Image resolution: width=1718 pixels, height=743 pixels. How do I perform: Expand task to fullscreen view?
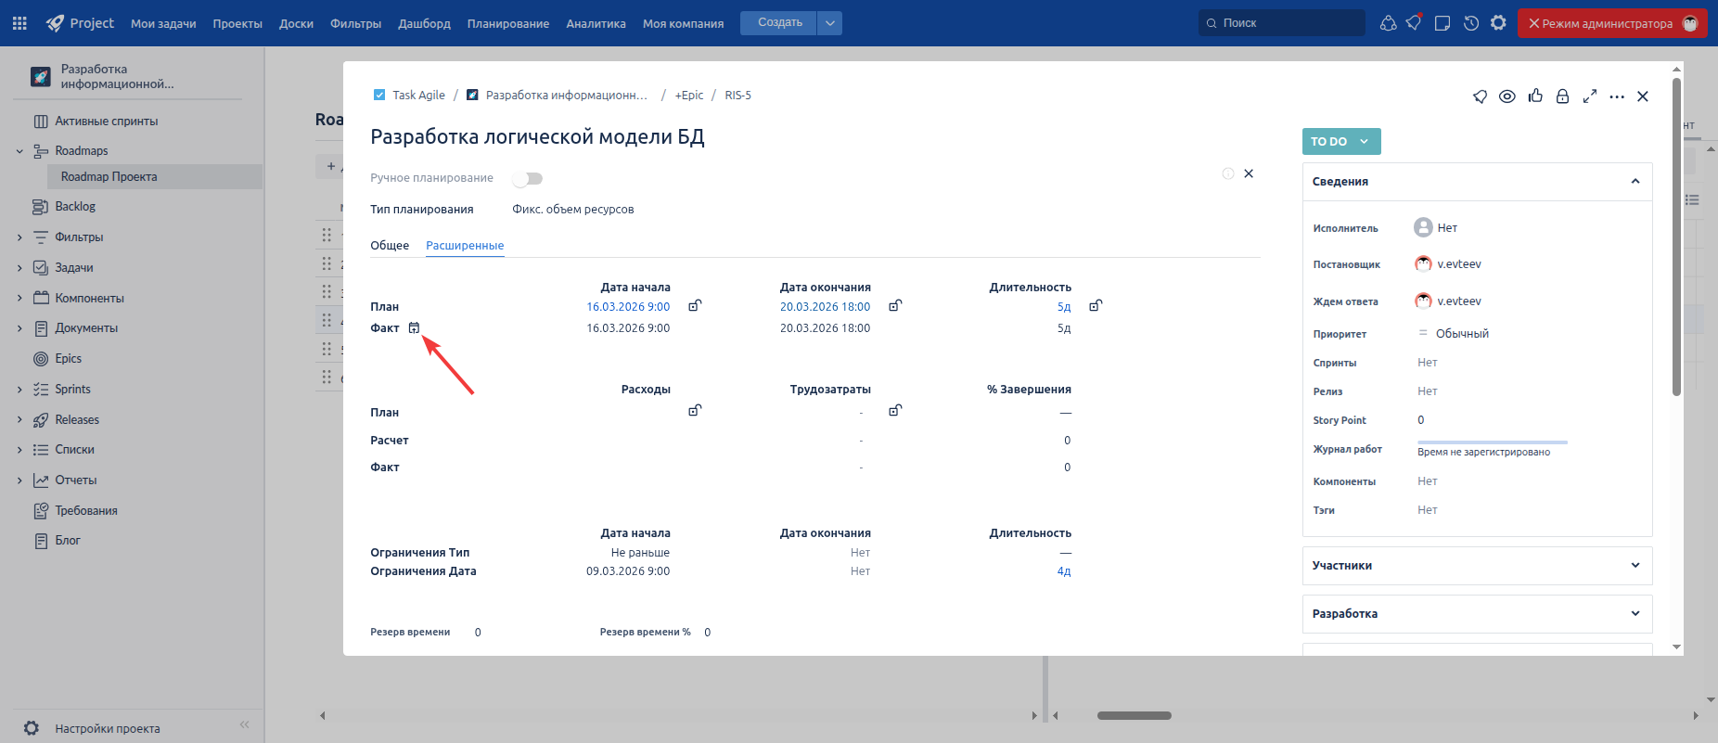coord(1590,96)
